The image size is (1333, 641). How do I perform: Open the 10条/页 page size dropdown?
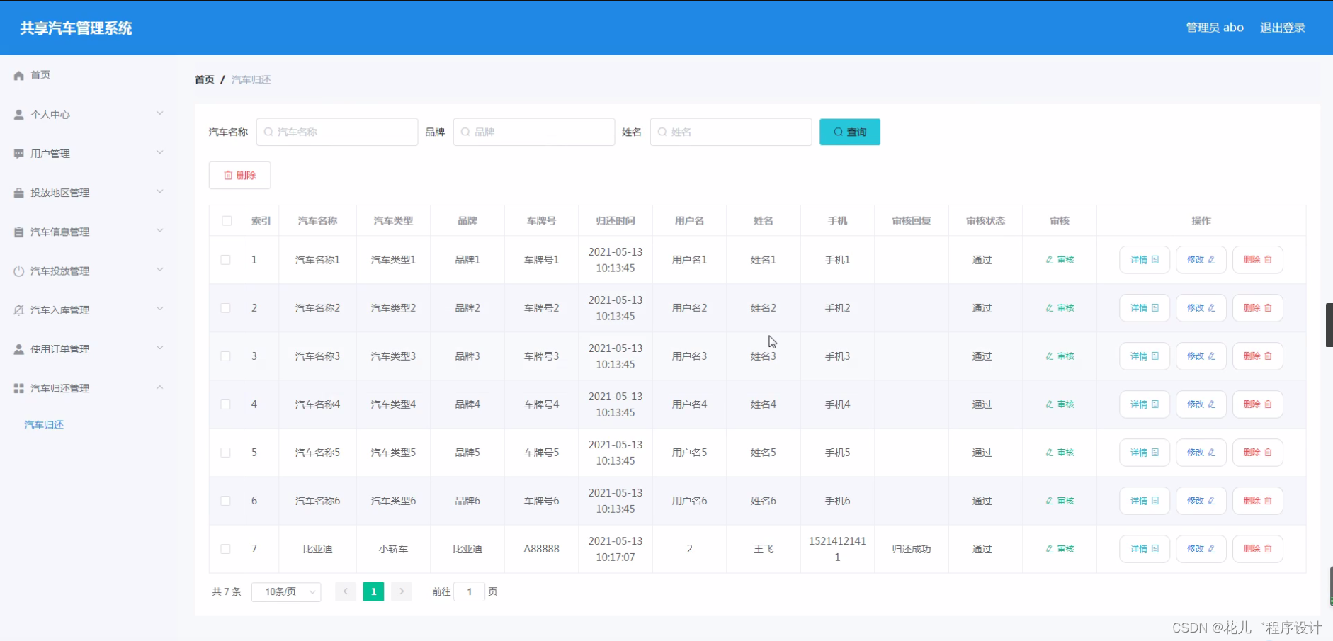(x=286, y=591)
